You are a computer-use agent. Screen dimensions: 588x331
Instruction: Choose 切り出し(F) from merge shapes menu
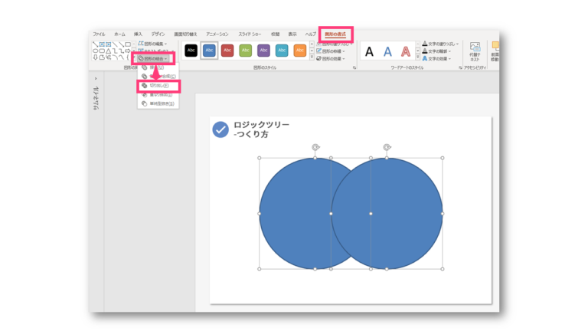158,86
